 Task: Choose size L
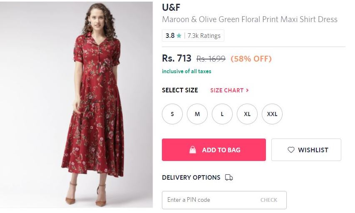point(222,114)
